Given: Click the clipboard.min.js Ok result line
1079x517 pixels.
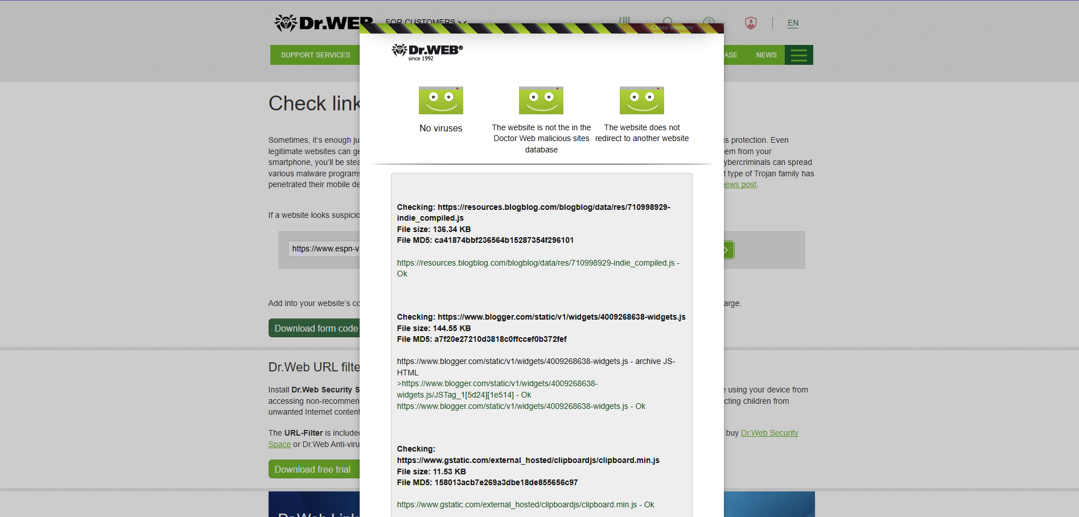Looking at the screenshot, I should (x=525, y=504).
